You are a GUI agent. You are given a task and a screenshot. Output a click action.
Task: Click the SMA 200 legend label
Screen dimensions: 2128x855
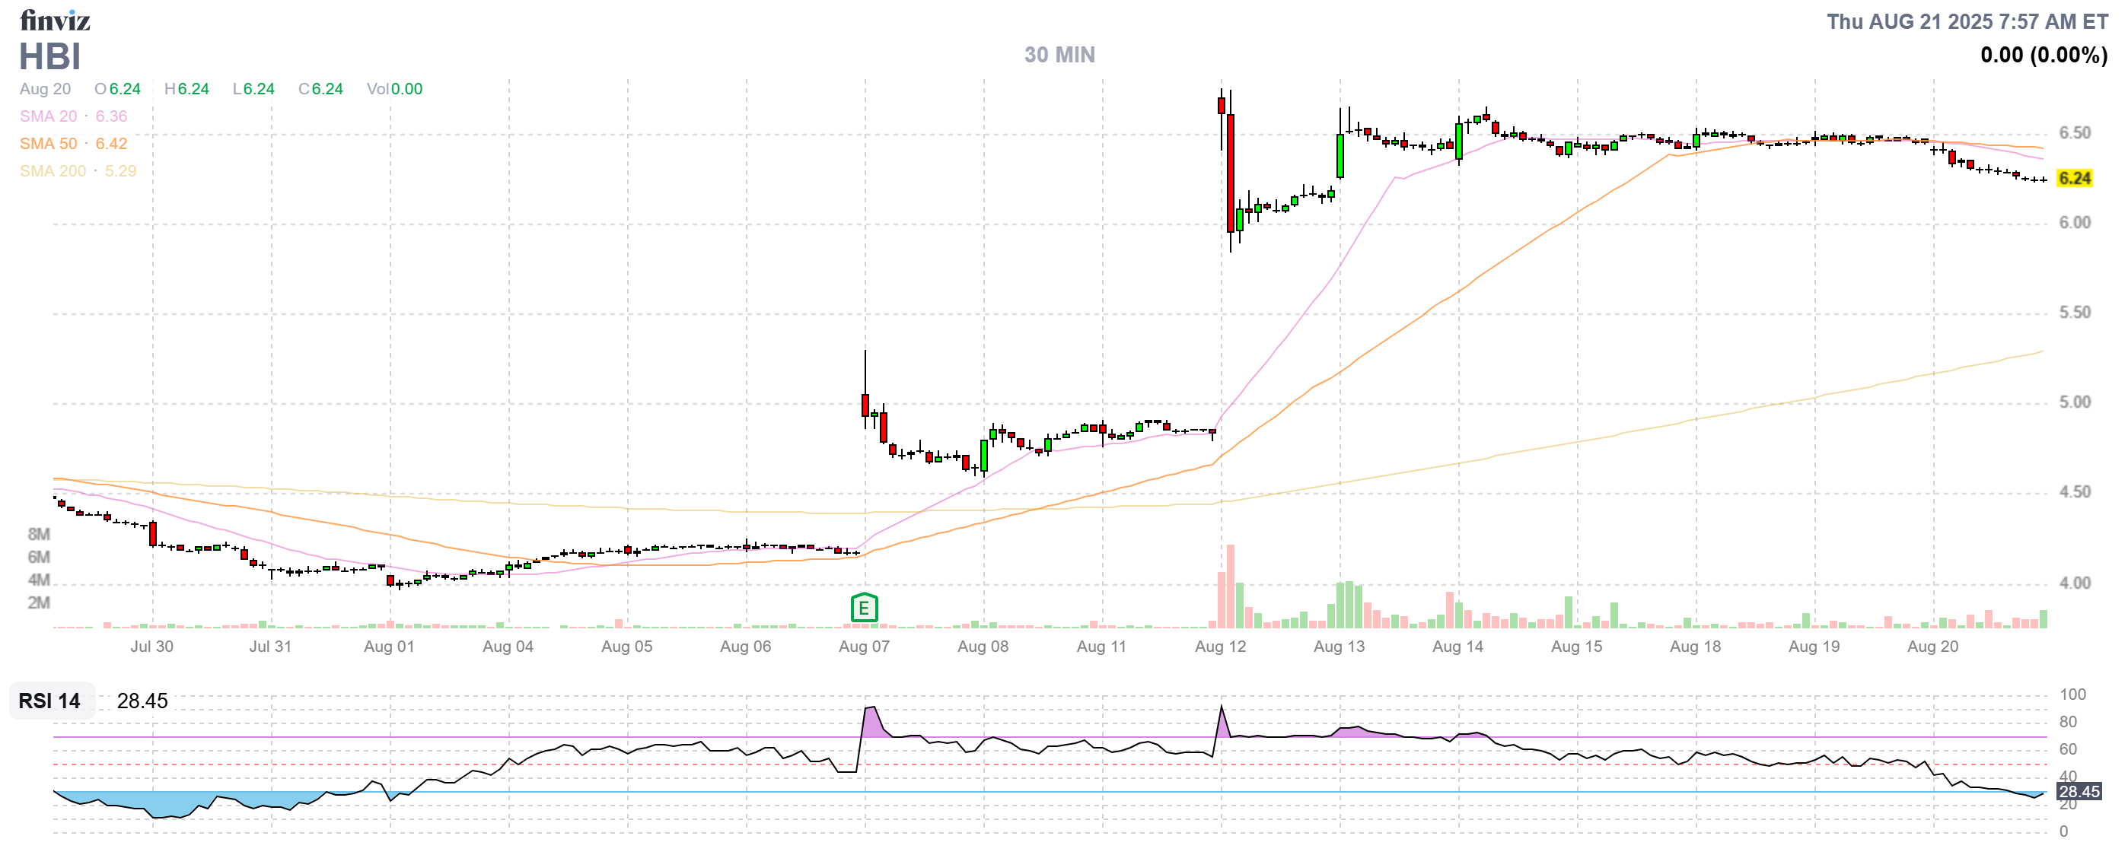tap(52, 171)
